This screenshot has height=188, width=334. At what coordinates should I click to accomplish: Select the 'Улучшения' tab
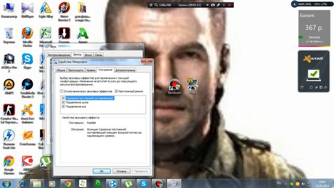tap(105, 69)
